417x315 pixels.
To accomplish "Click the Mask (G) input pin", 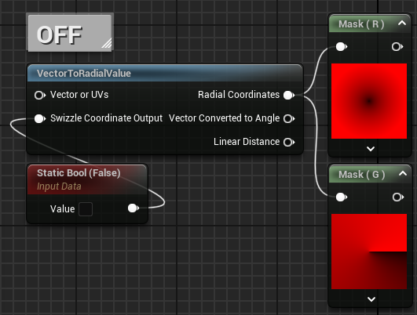I will (342, 197).
